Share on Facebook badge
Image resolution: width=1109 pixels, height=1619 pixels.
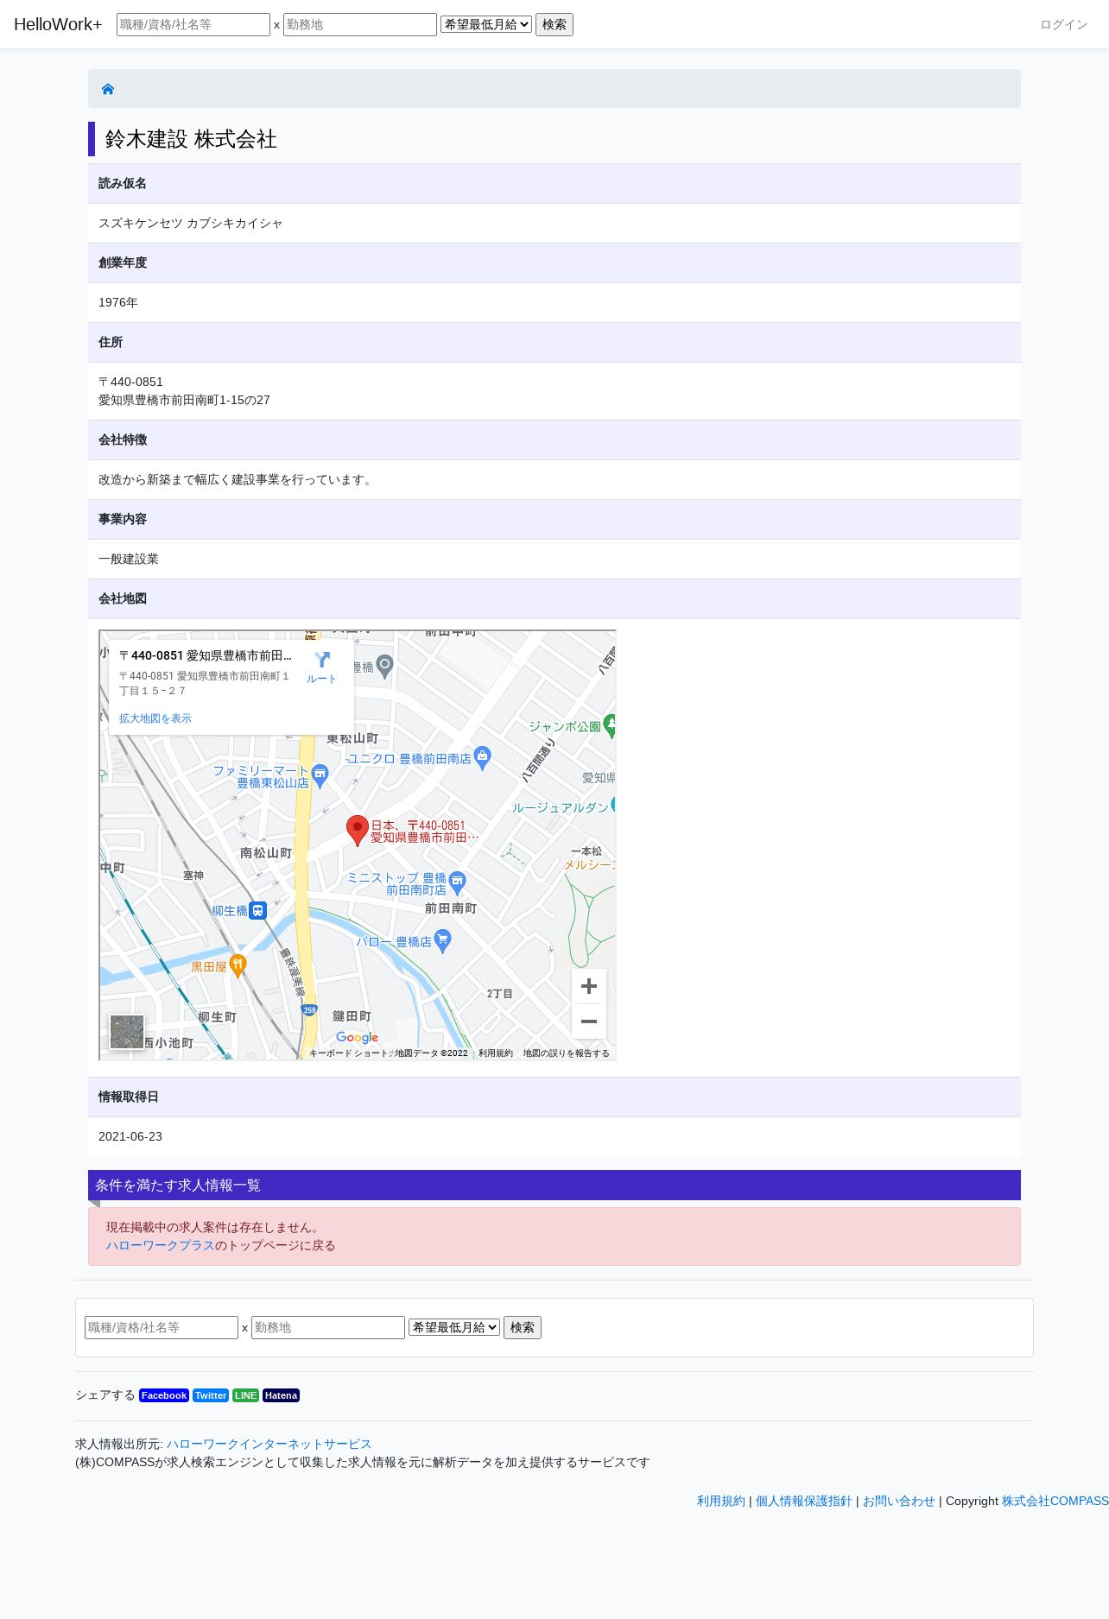(x=164, y=1395)
